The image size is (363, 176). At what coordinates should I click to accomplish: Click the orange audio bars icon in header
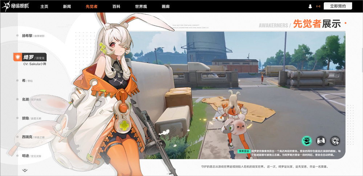pos(318,7)
